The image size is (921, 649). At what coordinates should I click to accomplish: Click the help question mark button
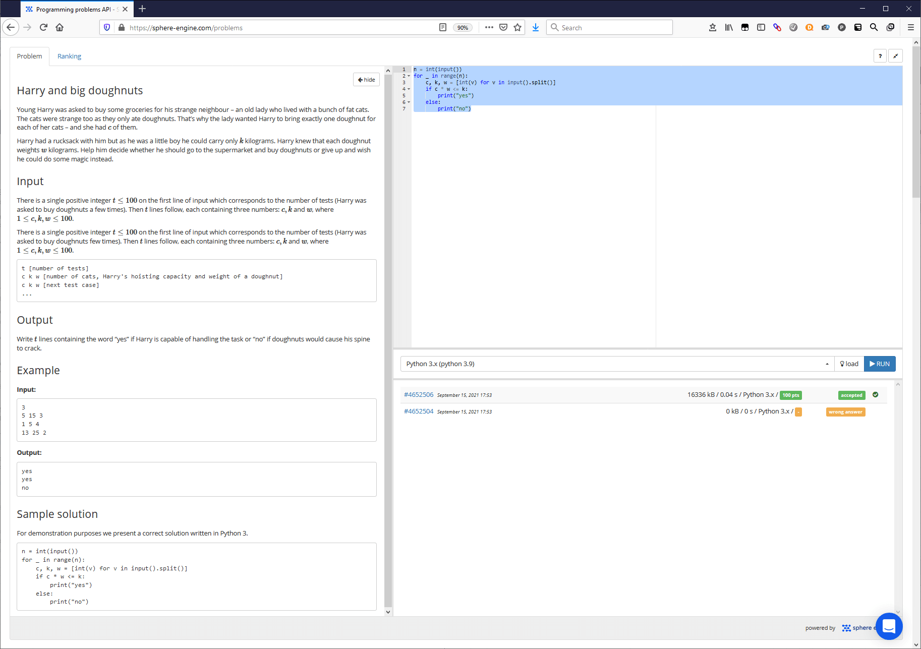[x=880, y=56]
